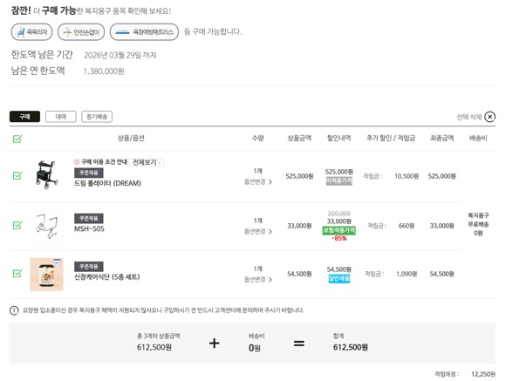Toggle the select-all checkbox in table header
The height and width of the screenshot is (381, 506).
(x=17, y=139)
